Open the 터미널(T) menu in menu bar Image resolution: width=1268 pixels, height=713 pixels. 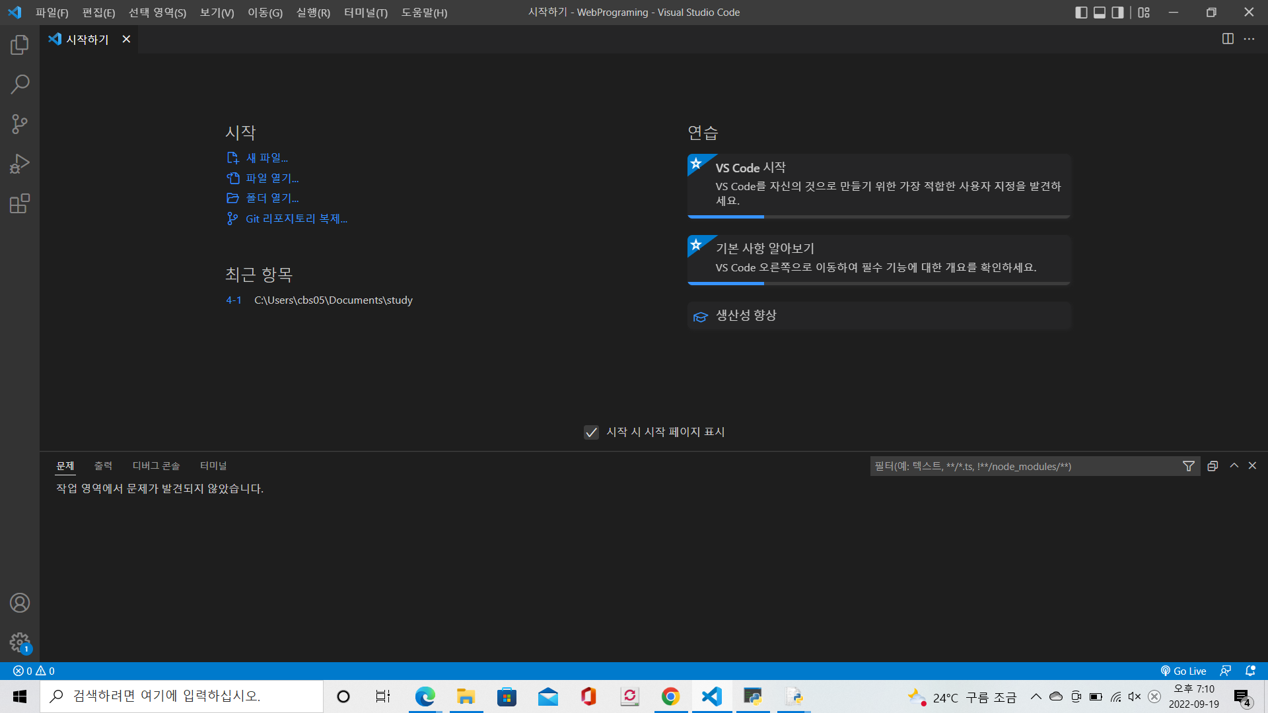365,13
